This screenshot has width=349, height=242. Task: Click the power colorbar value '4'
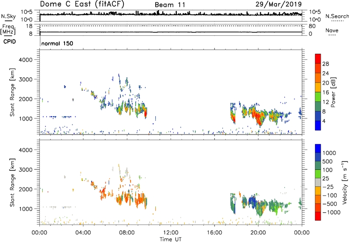pyautogui.click(x=324, y=121)
